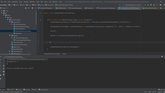Rerun program with green arrow in Run panel
Viewport: 165px width, 93px height.
(x=1, y=60)
